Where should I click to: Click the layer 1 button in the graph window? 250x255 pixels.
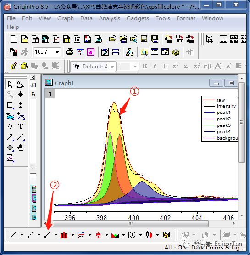pos(50,94)
